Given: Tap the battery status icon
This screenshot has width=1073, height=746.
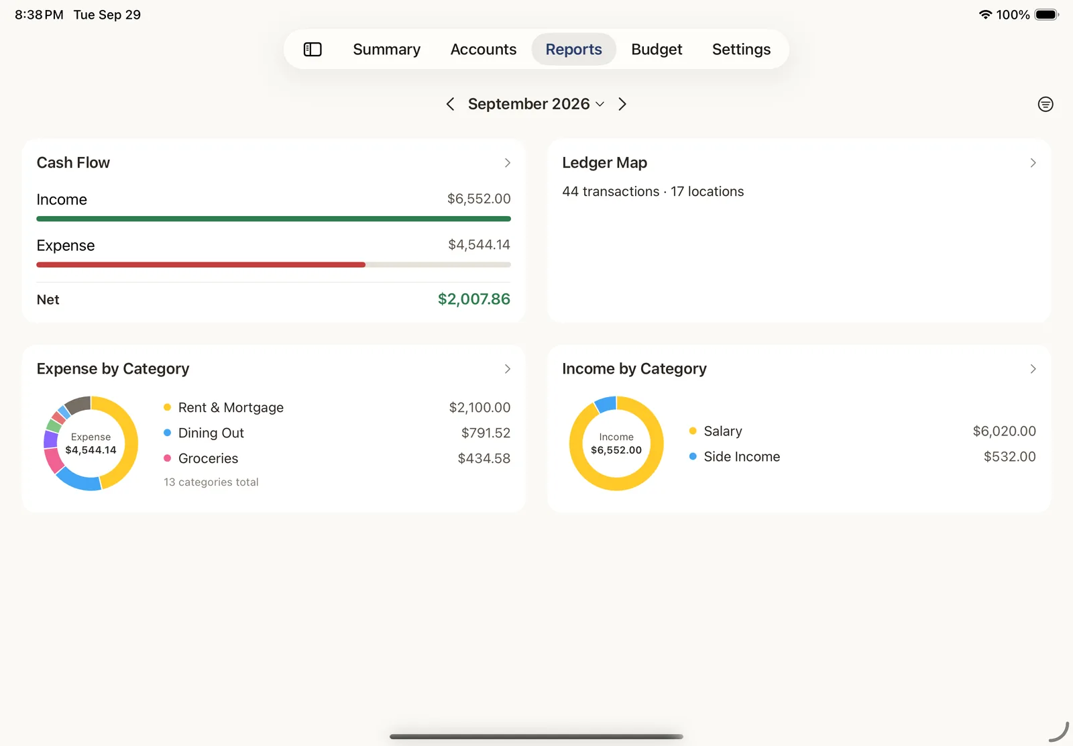Looking at the screenshot, I should tap(1046, 14).
